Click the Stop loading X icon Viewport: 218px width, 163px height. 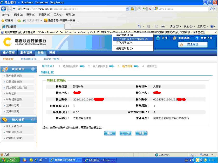point(150,9)
